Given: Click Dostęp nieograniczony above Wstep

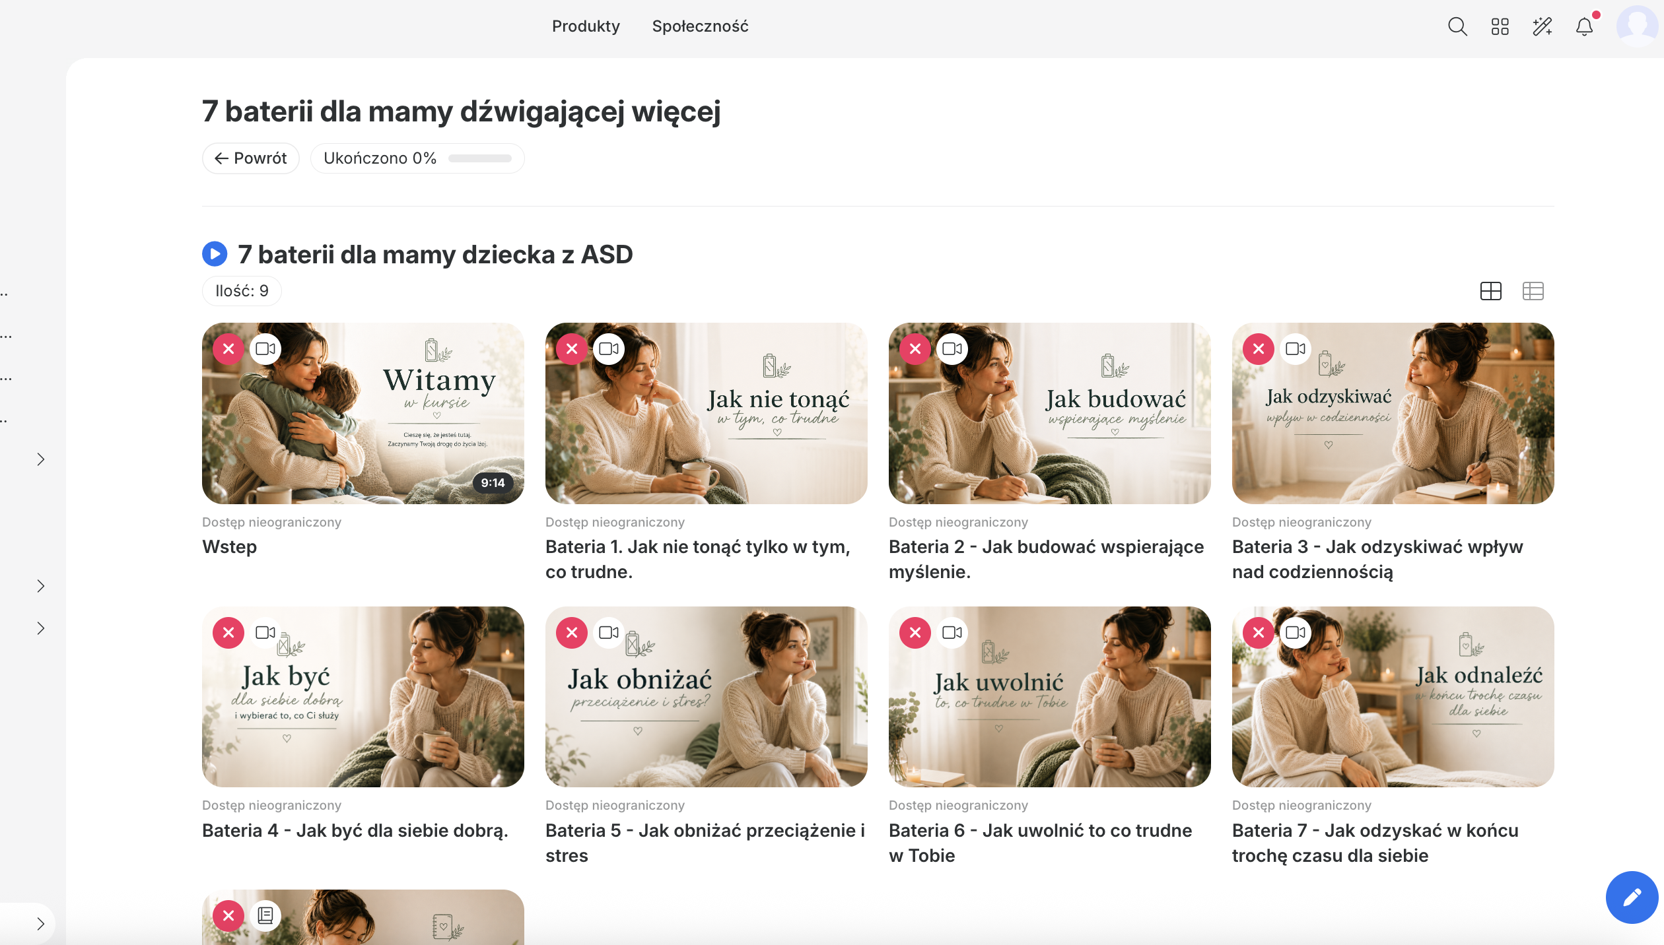Looking at the screenshot, I should tap(271, 522).
